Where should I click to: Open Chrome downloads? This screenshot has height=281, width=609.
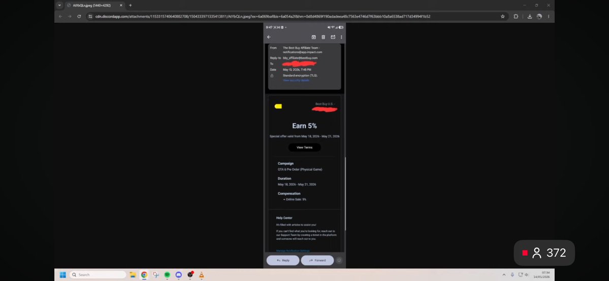[529, 16]
